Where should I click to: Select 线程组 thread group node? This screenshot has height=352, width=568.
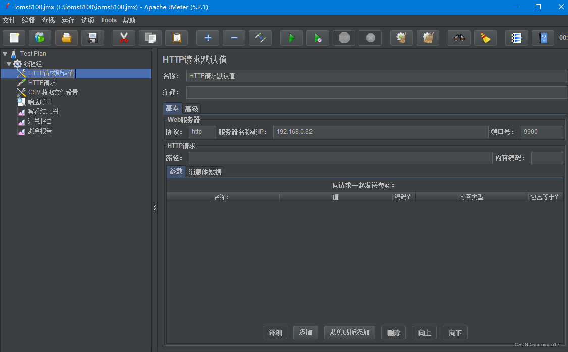pyautogui.click(x=33, y=64)
